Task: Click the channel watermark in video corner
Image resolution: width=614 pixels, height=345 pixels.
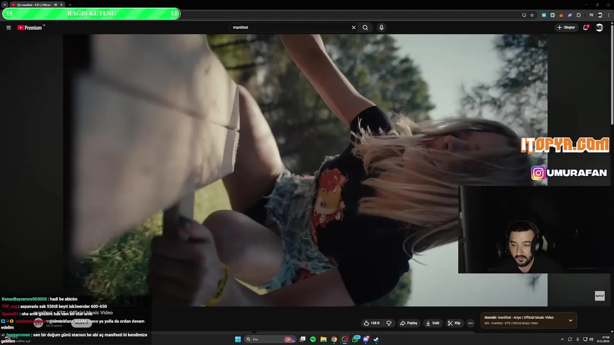Action: tap(600, 296)
